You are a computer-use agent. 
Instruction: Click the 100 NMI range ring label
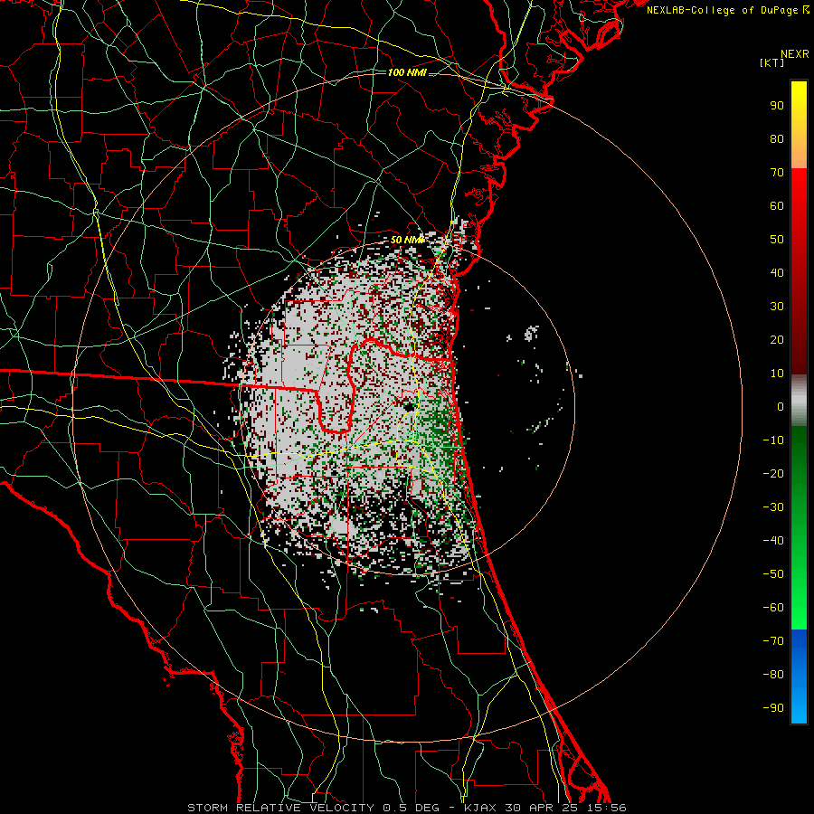(407, 72)
